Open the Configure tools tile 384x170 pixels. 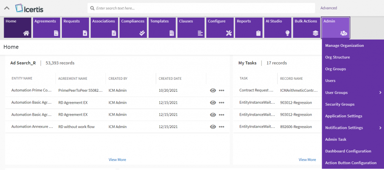220,27
